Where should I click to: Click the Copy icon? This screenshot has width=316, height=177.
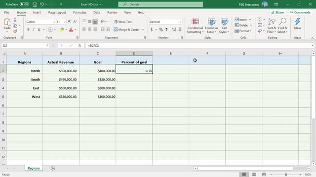click(15, 26)
